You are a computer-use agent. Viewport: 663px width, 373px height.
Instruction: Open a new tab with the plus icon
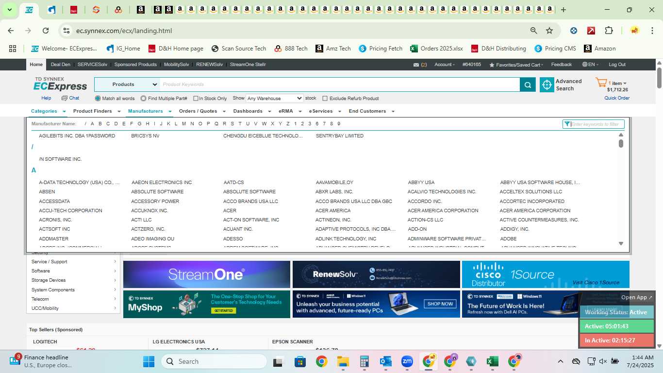pyautogui.click(x=564, y=10)
